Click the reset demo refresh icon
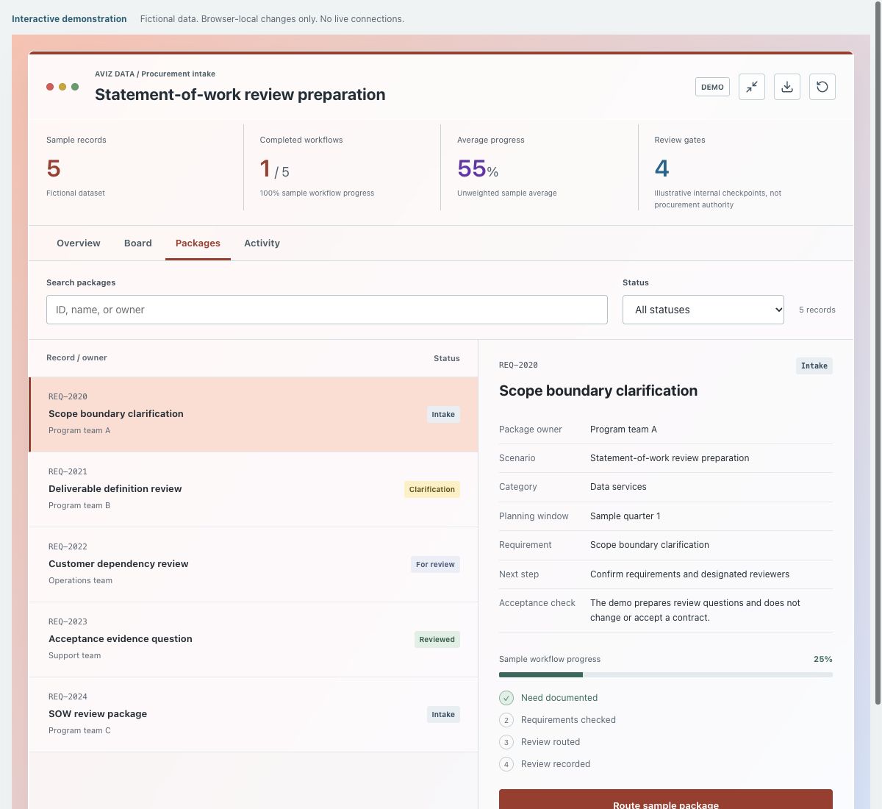The height and width of the screenshot is (809, 882). tap(822, 87)
